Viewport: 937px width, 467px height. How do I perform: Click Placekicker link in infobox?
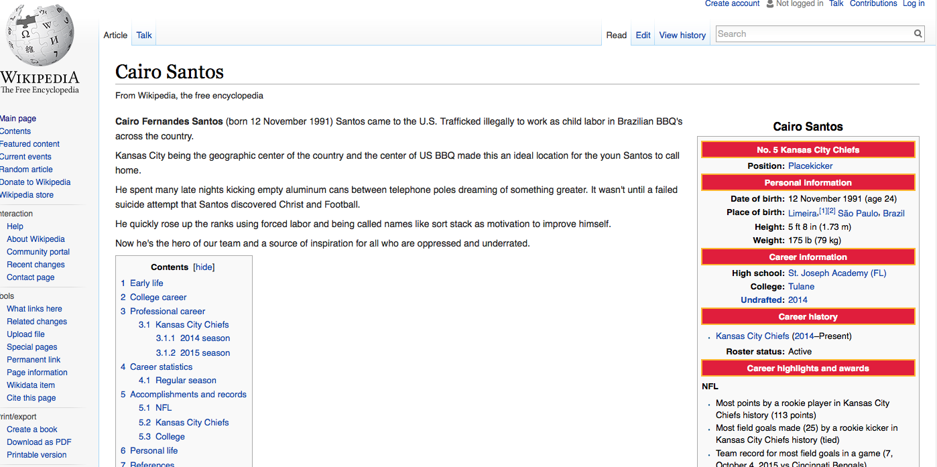click(x=810, y=166)
